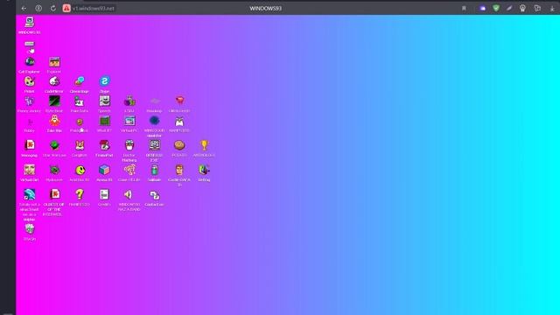Image resolution: width=560 pixels, height=315 pixels.
Task: Launch the Castle GAFA 3D face icon
Action: point(179,170)
